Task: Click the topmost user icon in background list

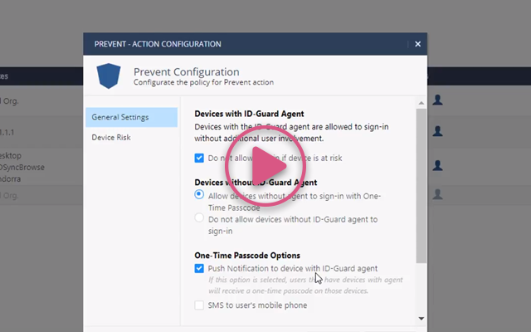Action: (437, 100)
